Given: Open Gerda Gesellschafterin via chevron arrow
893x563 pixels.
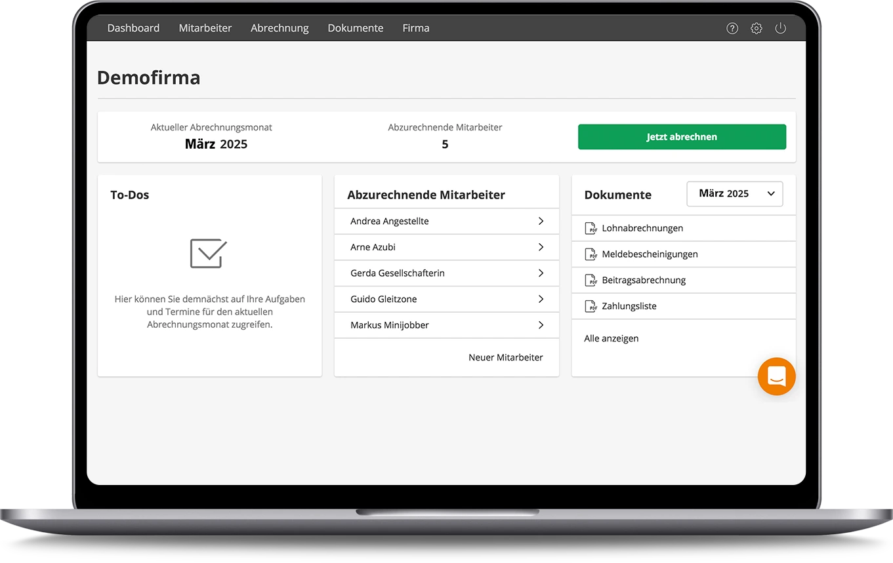Looking at the screenshot, I should (x=541, y=273).
